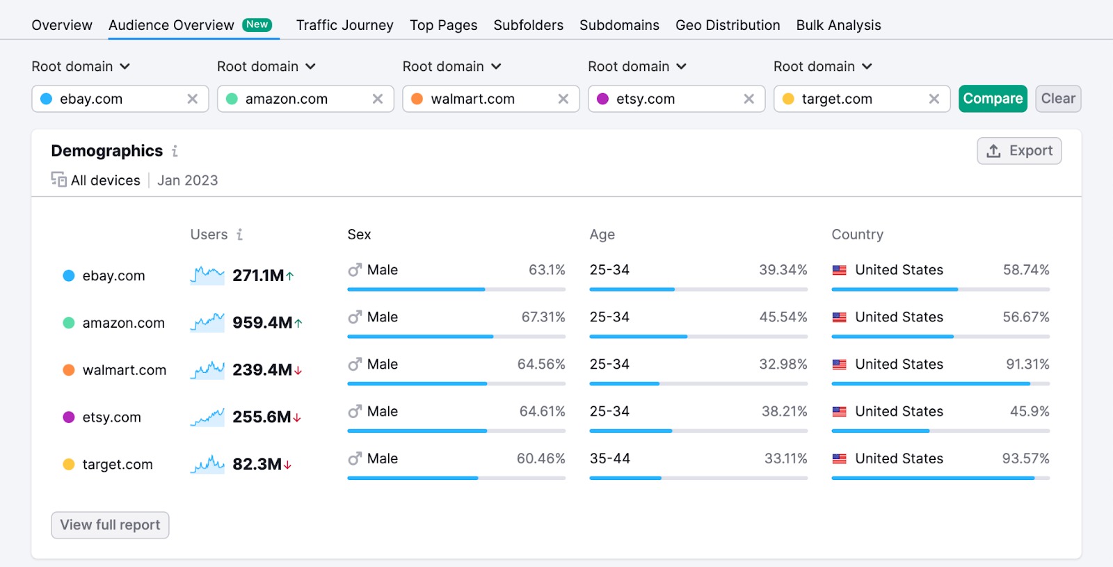Screen dimensions: 1113x567
Task: Click the 959.4M users value
Action: click(262, 323)
